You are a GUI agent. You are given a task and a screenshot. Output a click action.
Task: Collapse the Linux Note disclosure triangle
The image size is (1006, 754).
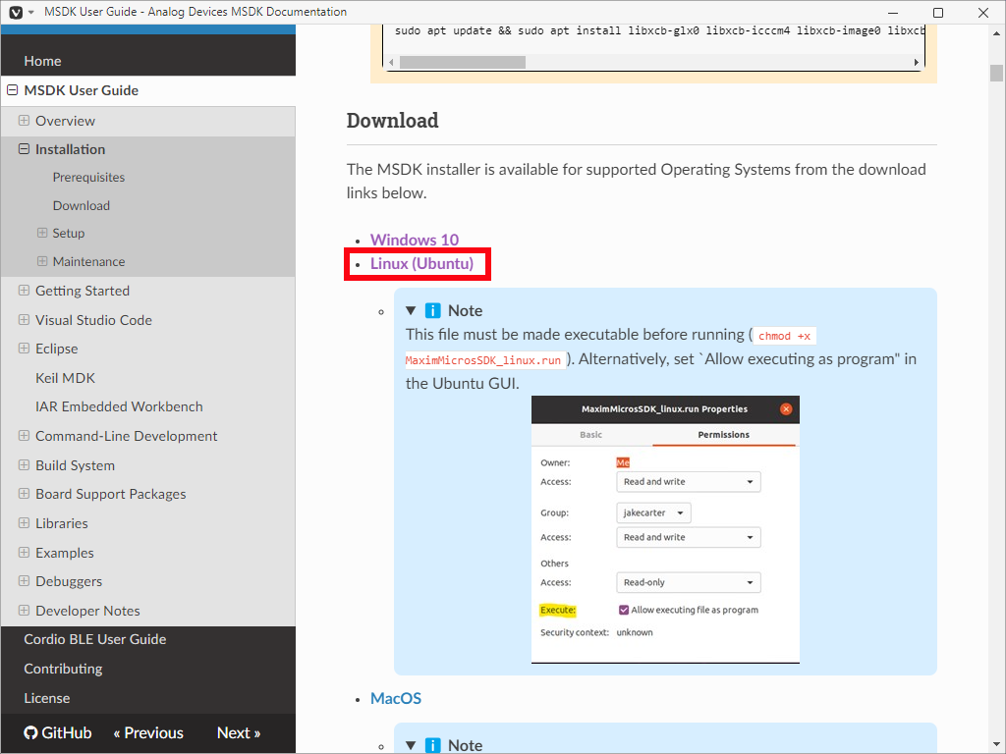click(x=412, y=311)
